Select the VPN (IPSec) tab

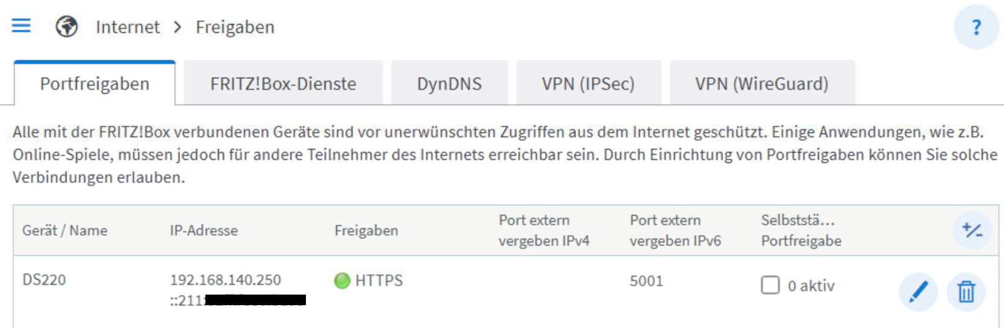pos(588,84)
